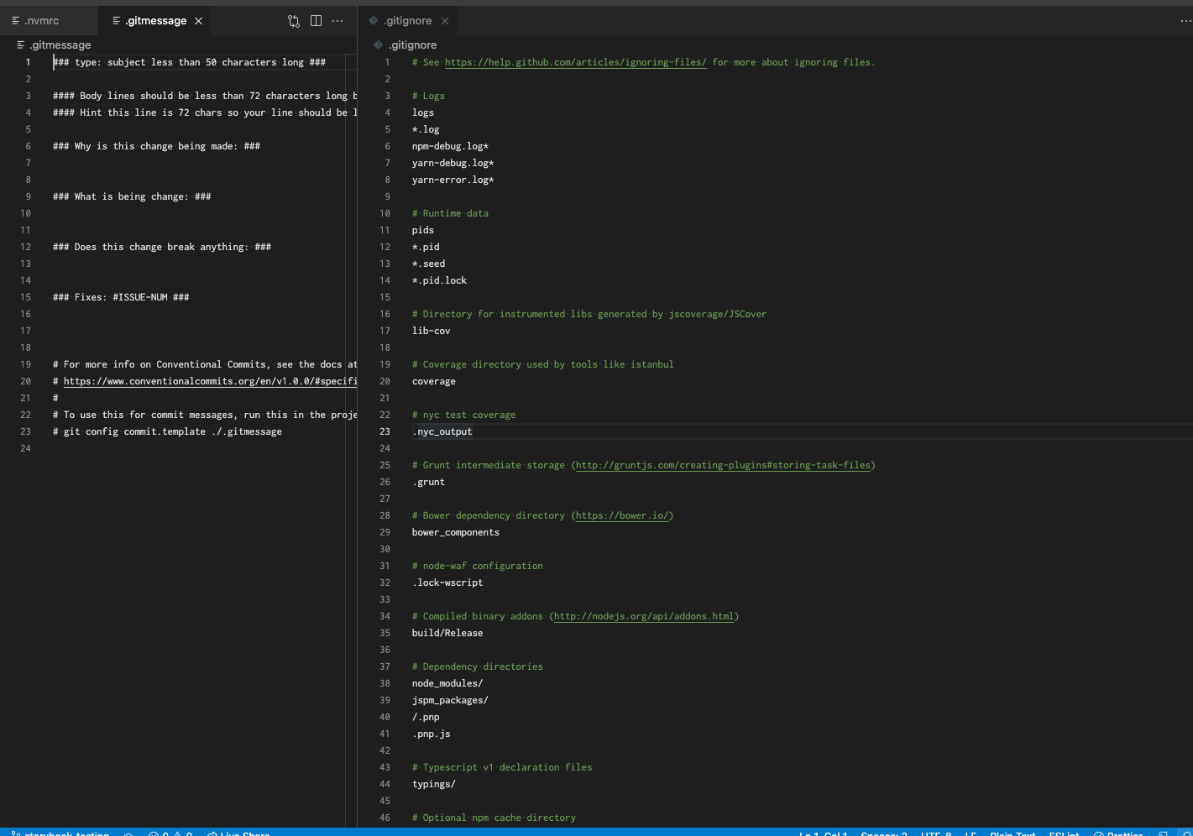Image resolution: width=1193 pixels, height=836 pixels.
Task: Click the Open Changes diff icon
Action: coord(294,20)
